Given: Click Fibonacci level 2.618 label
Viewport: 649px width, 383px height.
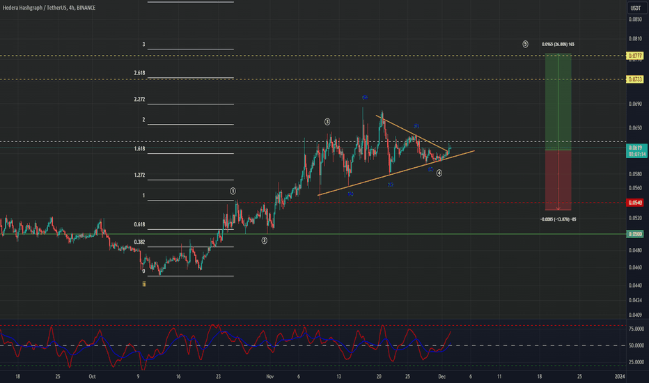Looking at the screenshot, I should click(139, 73).
